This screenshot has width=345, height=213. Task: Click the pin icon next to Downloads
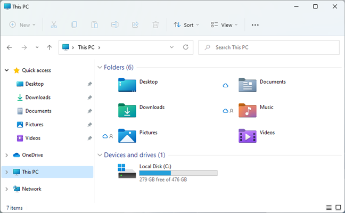[x=89, y=97]
